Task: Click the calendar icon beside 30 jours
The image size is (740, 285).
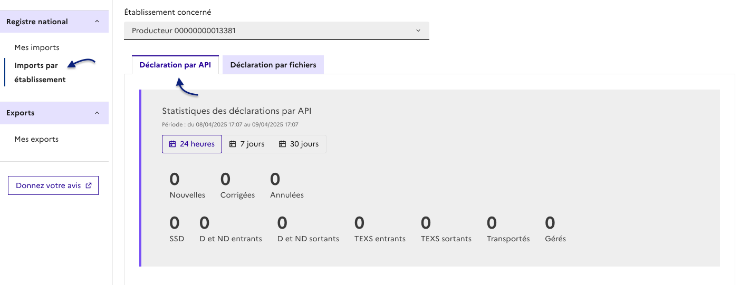Action: [282, 144]
